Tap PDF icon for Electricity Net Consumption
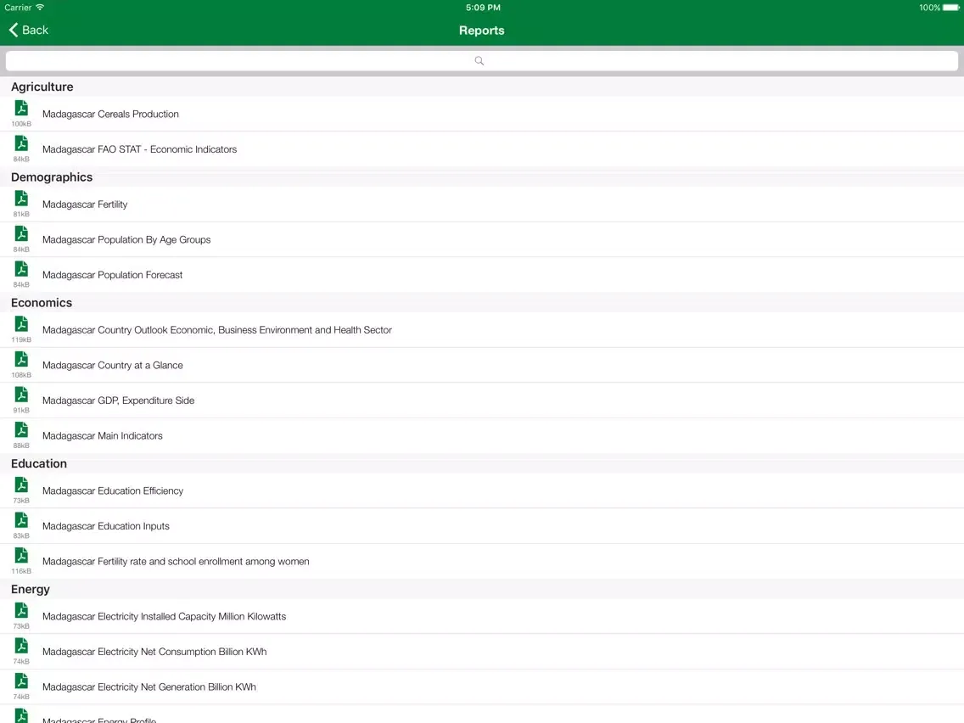 tap(21, 646)
